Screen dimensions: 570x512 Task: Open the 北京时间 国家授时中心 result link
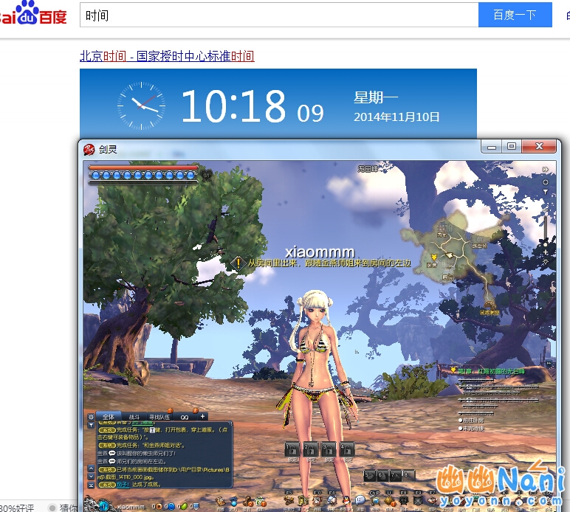pos(167,56)
